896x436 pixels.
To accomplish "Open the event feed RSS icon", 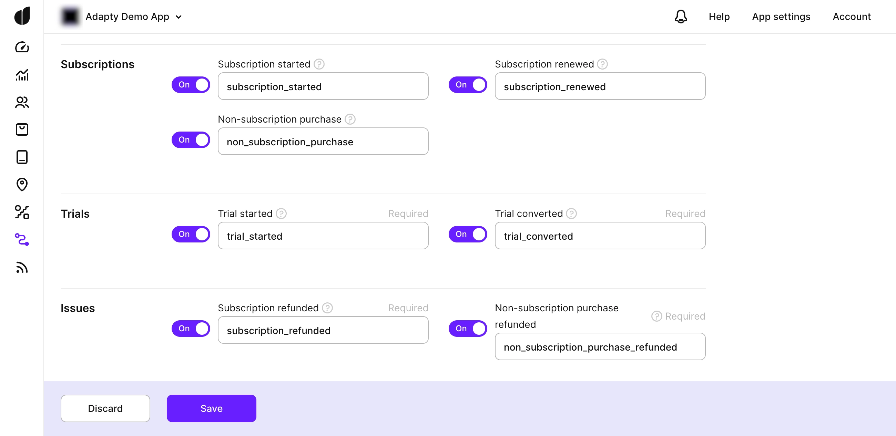I will click(x=22, y=267).
